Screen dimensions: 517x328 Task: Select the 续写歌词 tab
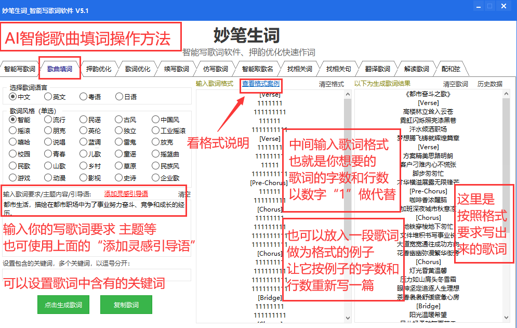(176, 69)
